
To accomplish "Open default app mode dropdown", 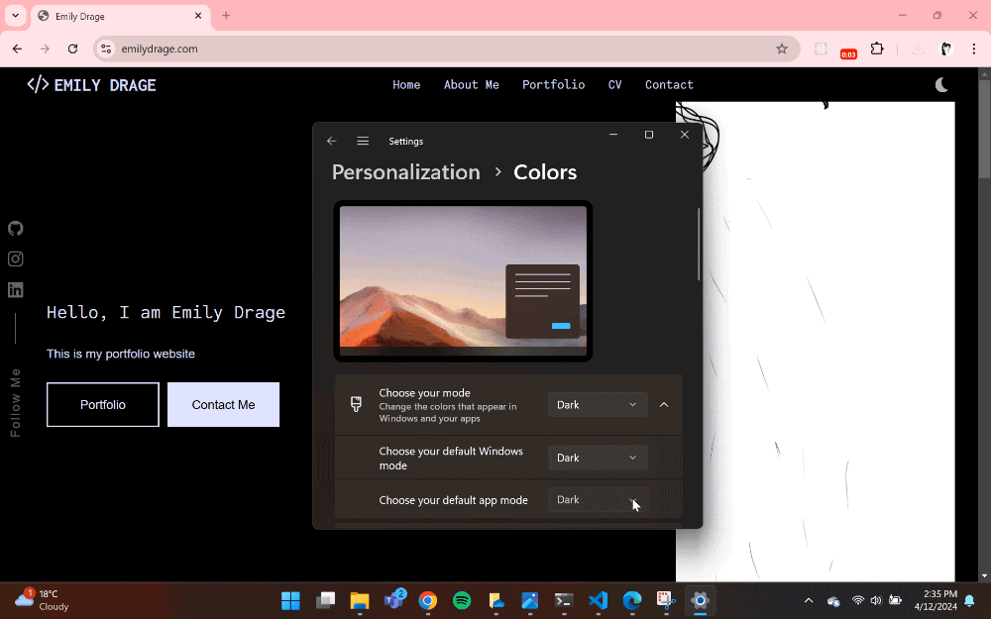I will pyautogui.click(x=598, y=500).
